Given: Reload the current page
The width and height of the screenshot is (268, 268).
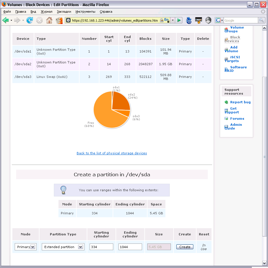Looking at the screenshot, I should click(29, 20).
